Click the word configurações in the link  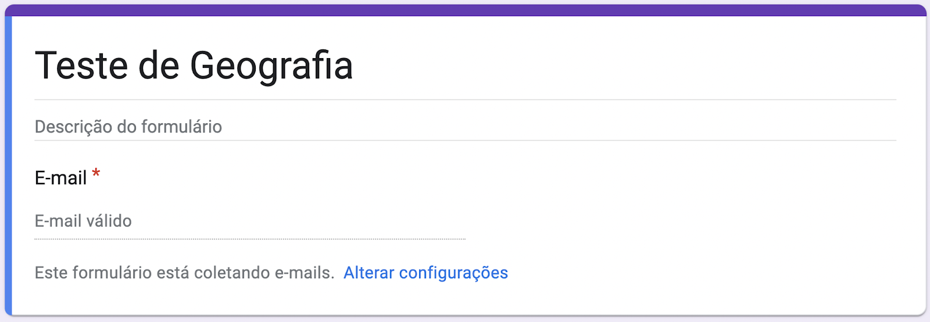coord(453,273)
